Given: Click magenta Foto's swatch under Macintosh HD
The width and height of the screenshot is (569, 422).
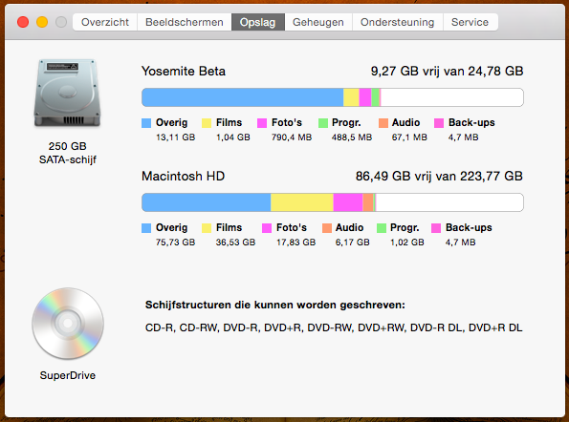Looking at the screenshot, I should [x=267, y=228].
